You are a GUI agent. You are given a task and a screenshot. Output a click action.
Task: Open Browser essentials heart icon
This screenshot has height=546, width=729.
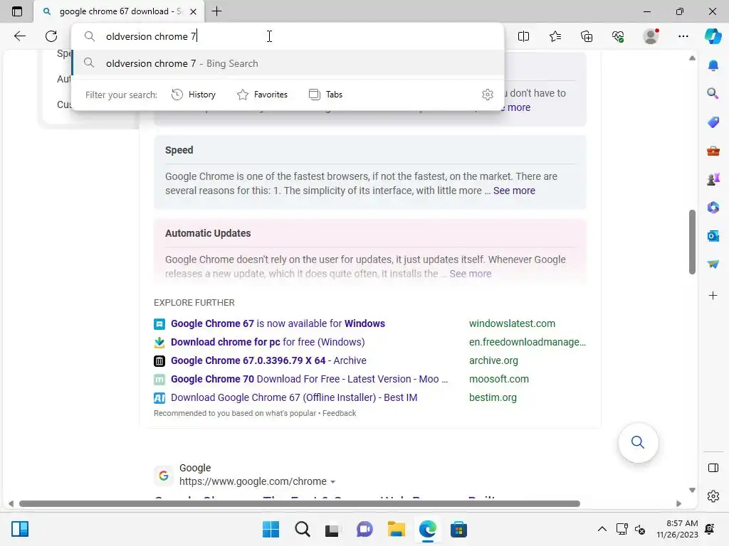click(x=618, y=36)
